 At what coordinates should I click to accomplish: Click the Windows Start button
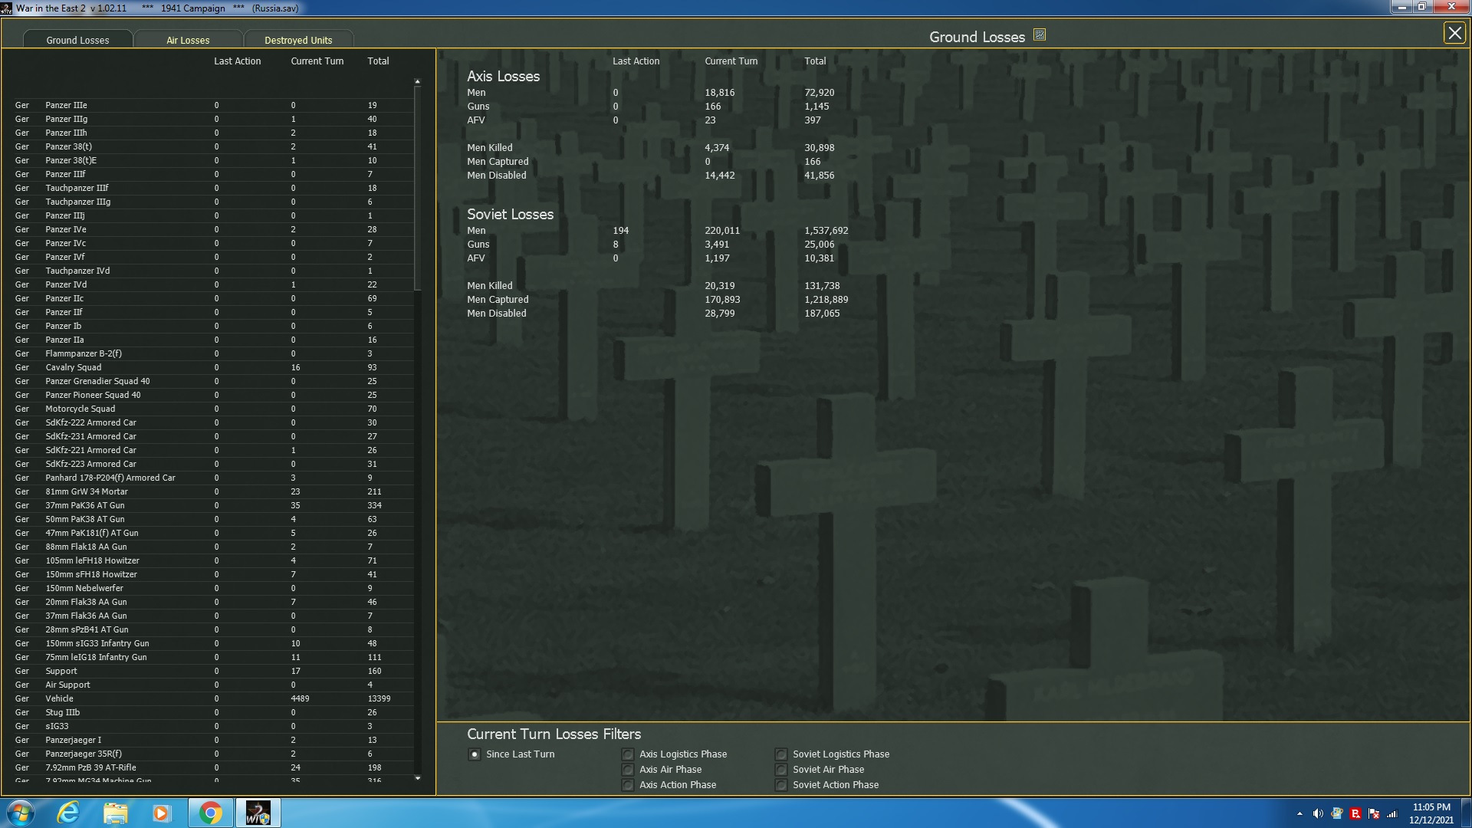tap(21, 813)
